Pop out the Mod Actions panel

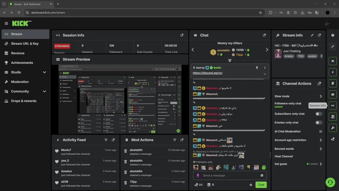[182, 140]
